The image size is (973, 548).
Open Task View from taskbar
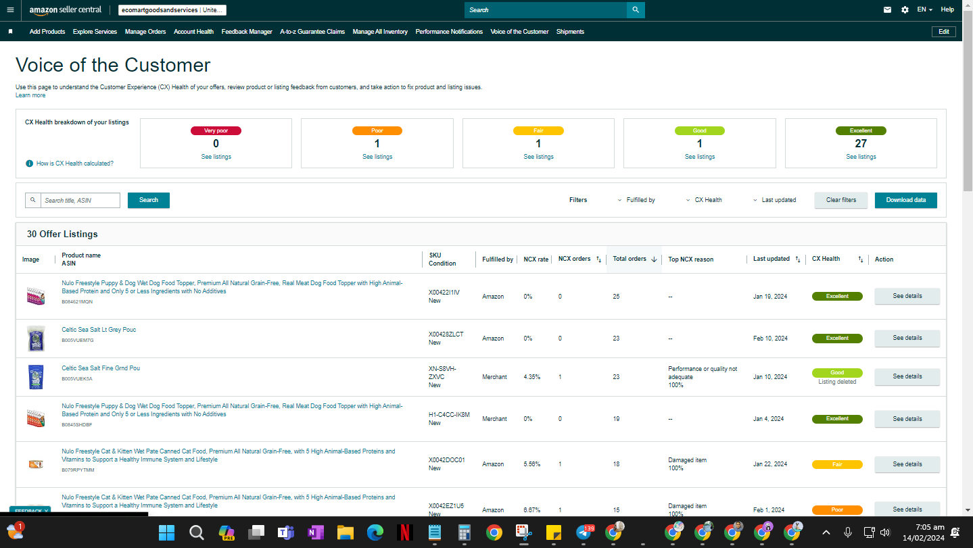[x=256, y=532]
